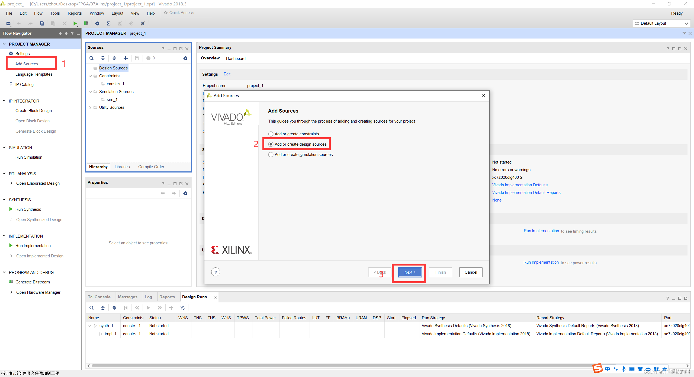
Task: Search in the Sources panel
Action: (x=92, y=58)
